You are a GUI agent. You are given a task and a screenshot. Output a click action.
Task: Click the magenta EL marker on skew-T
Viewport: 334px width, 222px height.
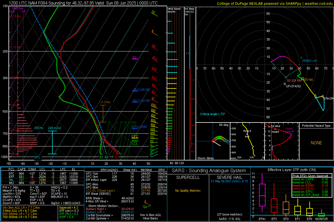click(135, 58)
